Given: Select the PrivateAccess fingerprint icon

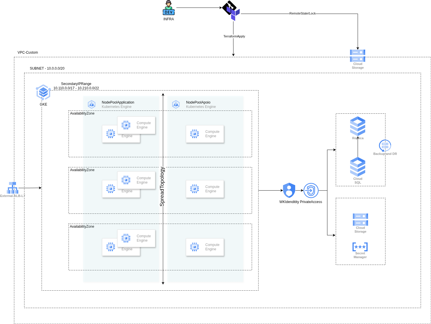Looking at the screenshot, I should click(311, 191).
